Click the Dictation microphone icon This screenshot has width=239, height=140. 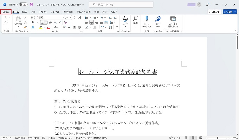coord(147,19)
